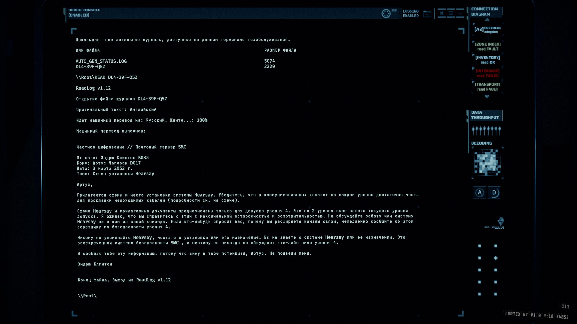This screenshot has height=324, width=577.
Task: Open the header checkmark dropdown arrow
Action: [460, 13]
